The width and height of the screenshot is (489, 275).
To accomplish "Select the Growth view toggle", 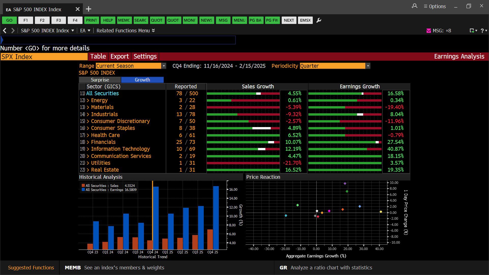I will [142, 80].
